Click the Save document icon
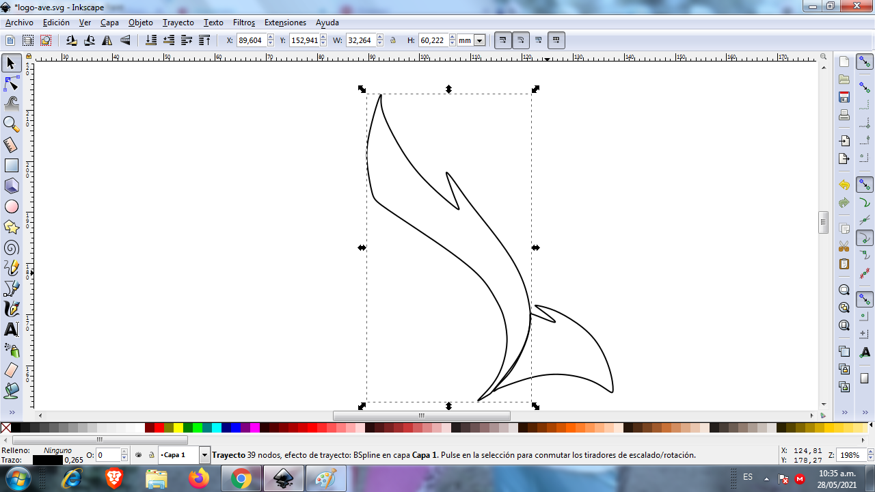875x492 pixels. (x=844, y=97)
